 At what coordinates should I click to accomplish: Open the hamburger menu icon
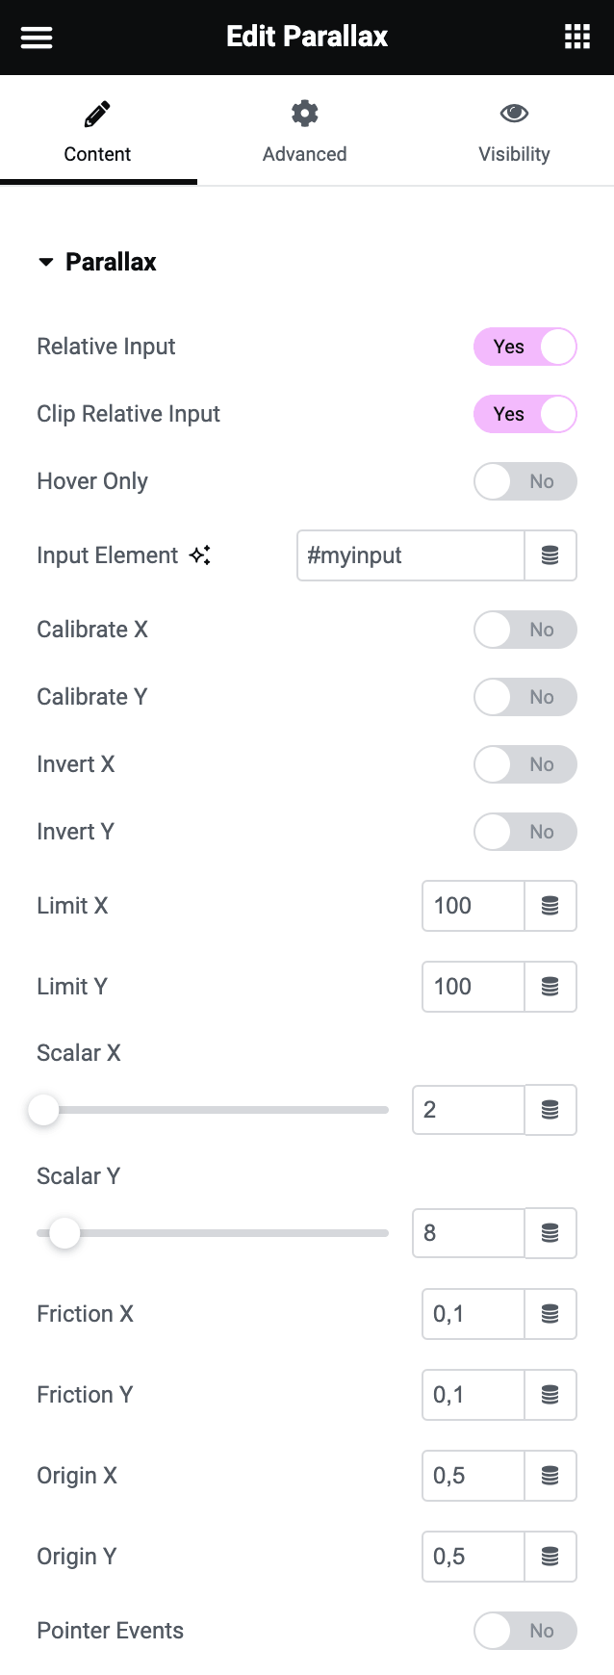coord(37,38)
